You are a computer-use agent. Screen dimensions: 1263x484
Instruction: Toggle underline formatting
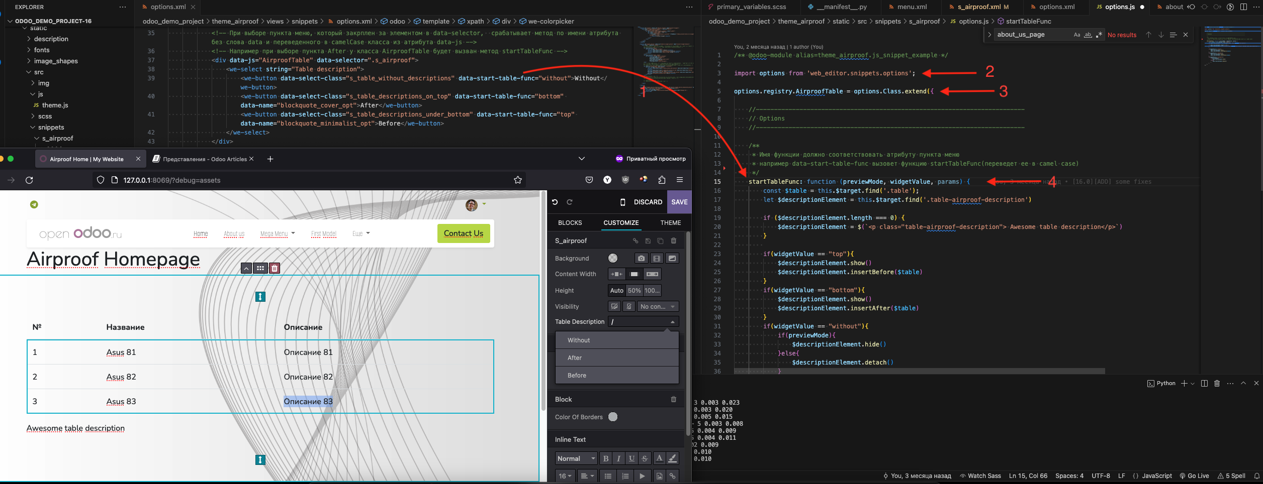point(631,458)
